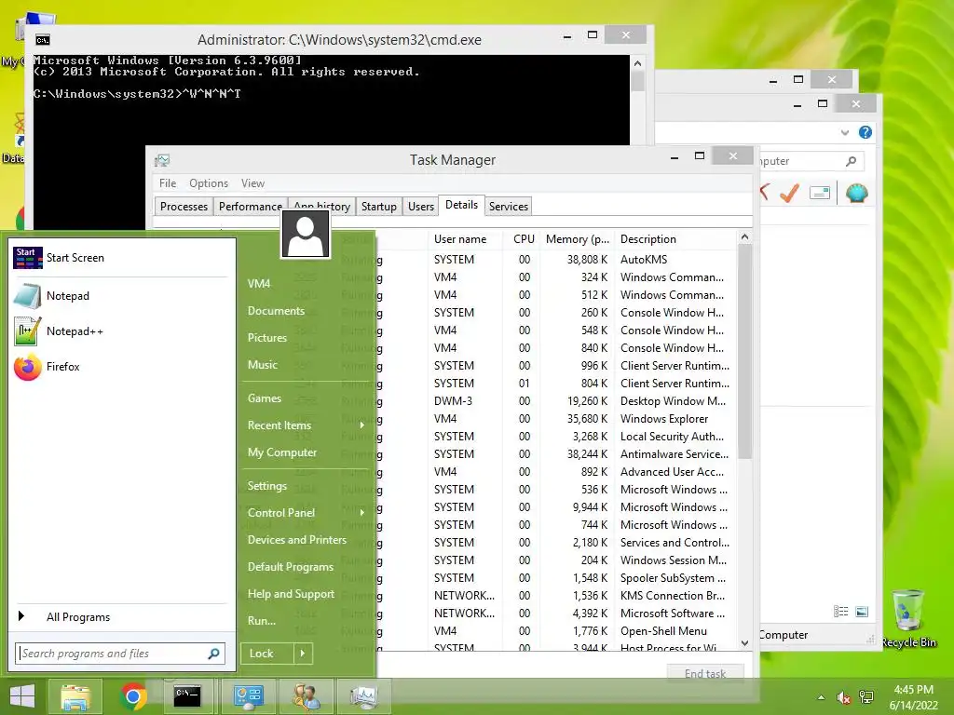Open Start Screen from Start menu
The width and height of the screenshot is (954, 715).
[x=120, y=258]
